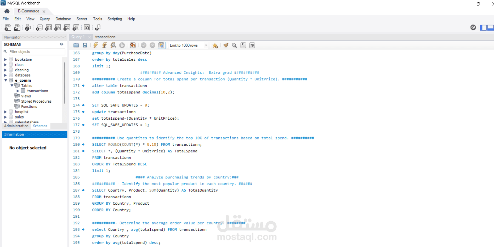Viewport: 494px width, 247px height.
Task: Click the create new function icon
Action: pos(76,27)
